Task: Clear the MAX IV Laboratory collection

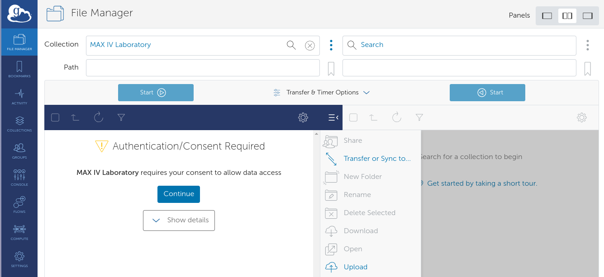Action: pyautogui.click(x=309, y=45)
